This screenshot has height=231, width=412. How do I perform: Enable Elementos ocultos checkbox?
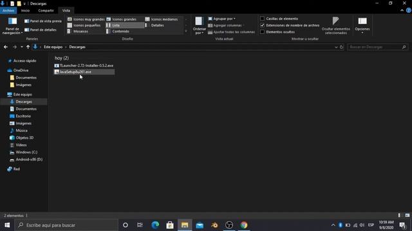tap(262, 32)
